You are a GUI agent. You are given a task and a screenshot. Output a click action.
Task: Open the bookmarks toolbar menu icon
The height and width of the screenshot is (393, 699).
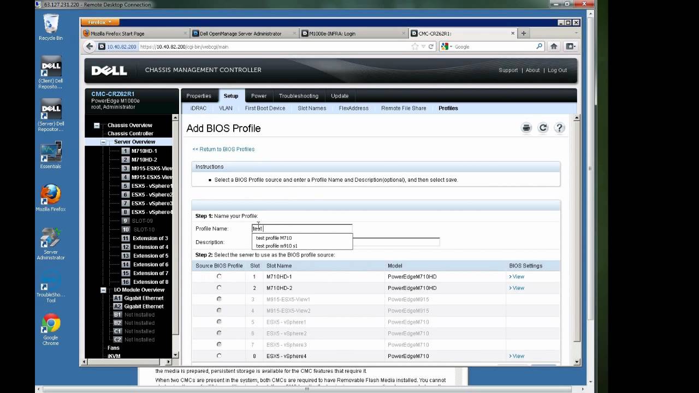pos(570,46)
